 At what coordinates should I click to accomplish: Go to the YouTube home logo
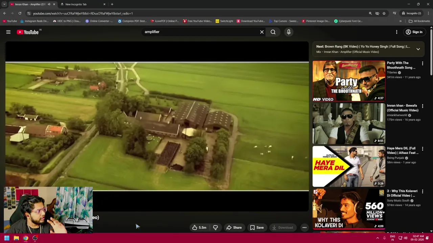[28, 32]
